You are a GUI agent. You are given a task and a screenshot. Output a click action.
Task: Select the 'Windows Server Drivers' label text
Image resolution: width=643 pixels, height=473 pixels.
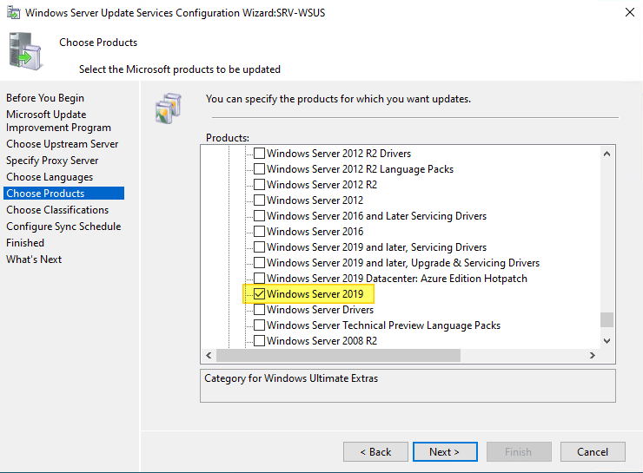click(x=321, y=309)
